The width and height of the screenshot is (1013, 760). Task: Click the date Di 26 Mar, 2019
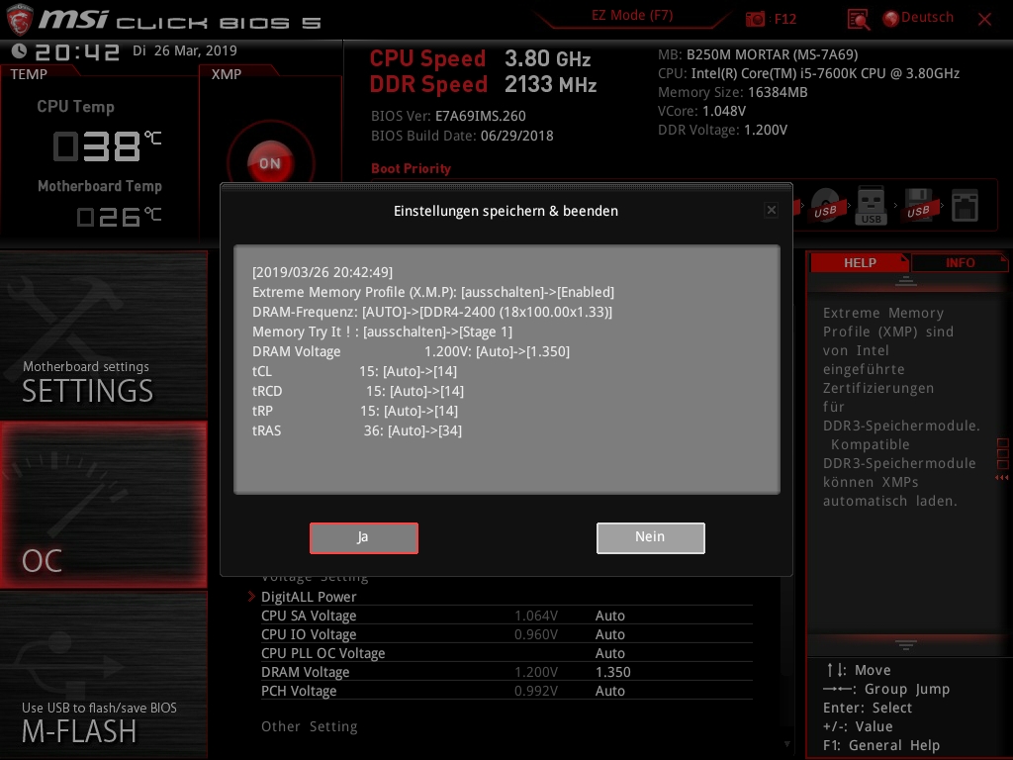point(185,50)
